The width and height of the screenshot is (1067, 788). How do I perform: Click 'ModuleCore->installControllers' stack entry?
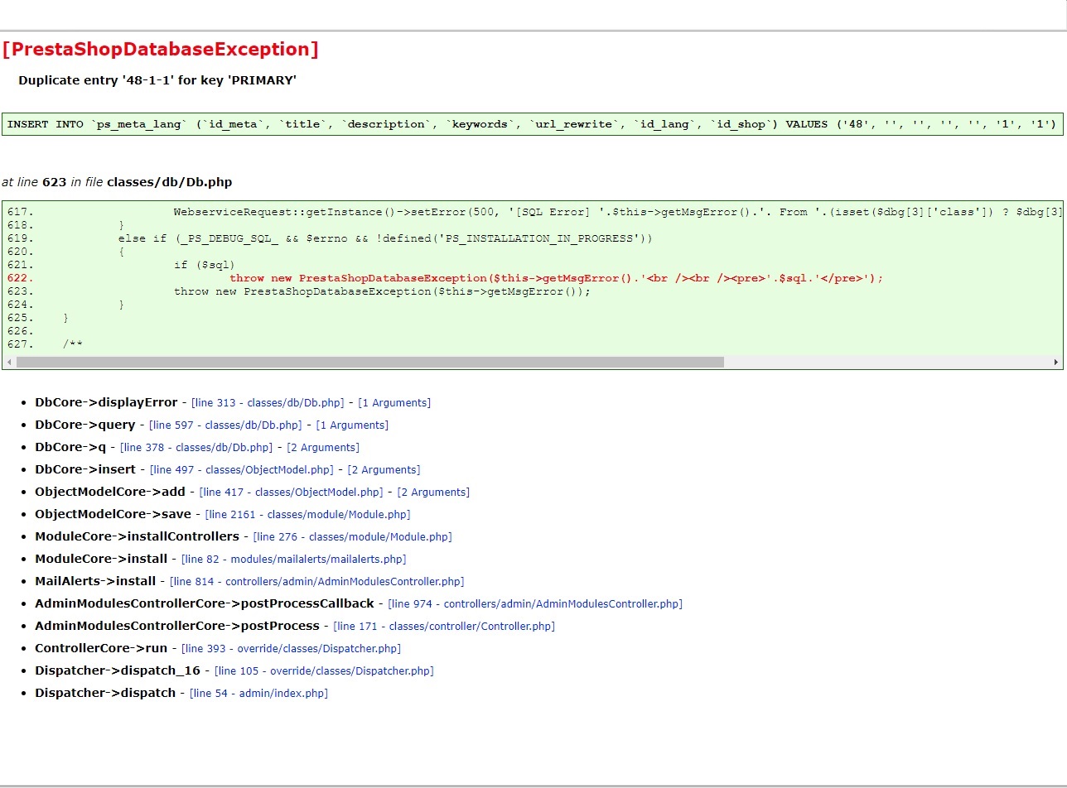tap(137, 536)
